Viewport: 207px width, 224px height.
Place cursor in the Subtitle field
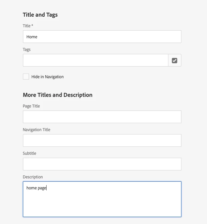(102, 164)
